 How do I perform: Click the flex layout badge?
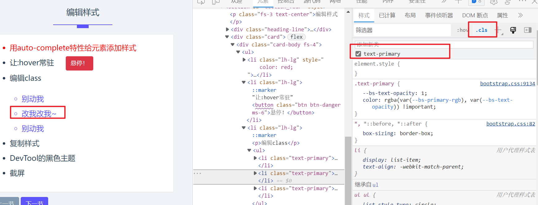tap(296, 37)
